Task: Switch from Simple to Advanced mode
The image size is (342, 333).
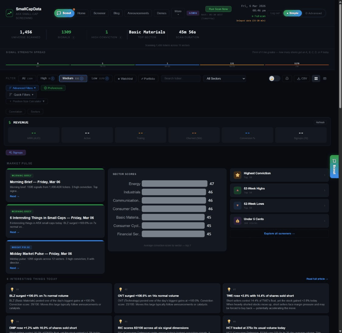Action: 314,13
